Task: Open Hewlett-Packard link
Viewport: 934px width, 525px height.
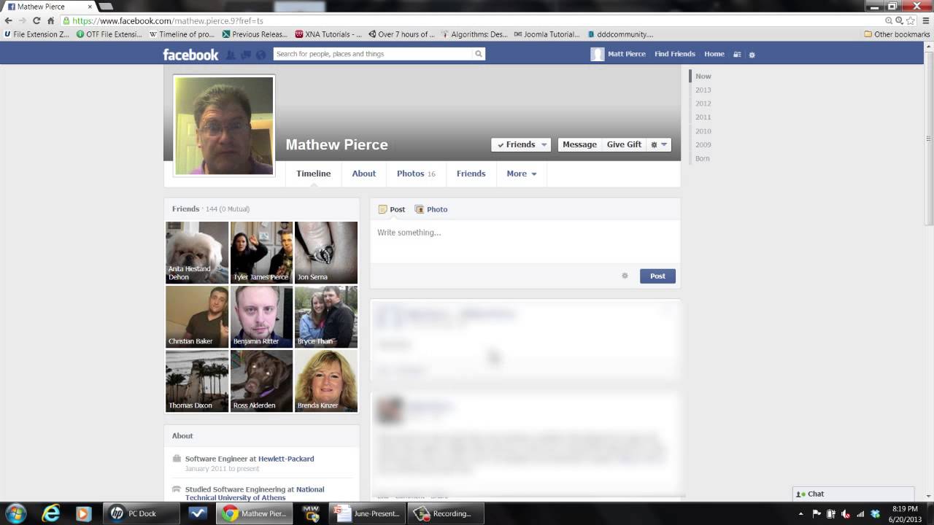Action: tap(286, 459)
